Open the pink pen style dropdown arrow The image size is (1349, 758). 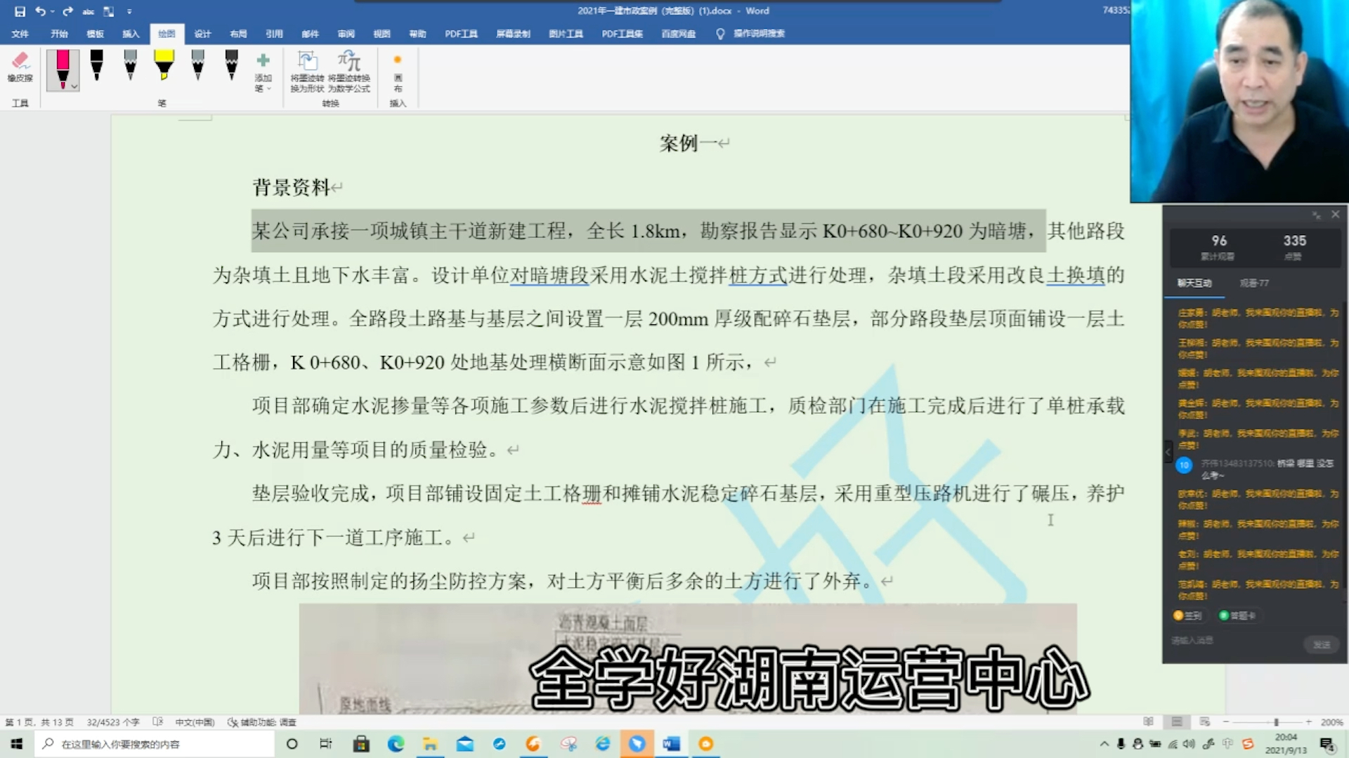tap(73, 86)
